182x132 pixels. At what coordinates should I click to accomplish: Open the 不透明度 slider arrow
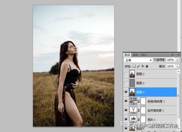click(x=178, y=60)
